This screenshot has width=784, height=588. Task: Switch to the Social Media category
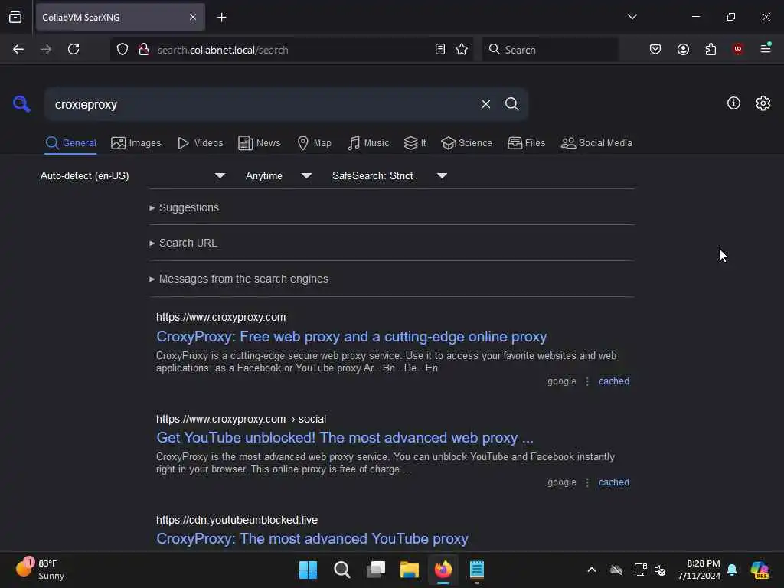[x=596, y=143]
